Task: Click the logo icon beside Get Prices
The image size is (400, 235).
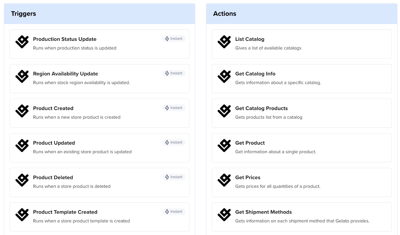Action: (x=224, y=180)
